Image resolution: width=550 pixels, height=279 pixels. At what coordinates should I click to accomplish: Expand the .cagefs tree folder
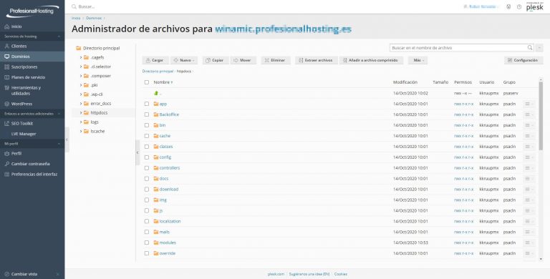click(x=81, y=57)
